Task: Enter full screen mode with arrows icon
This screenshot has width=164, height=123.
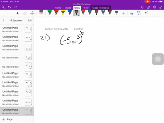Action: tap(161, 7)
